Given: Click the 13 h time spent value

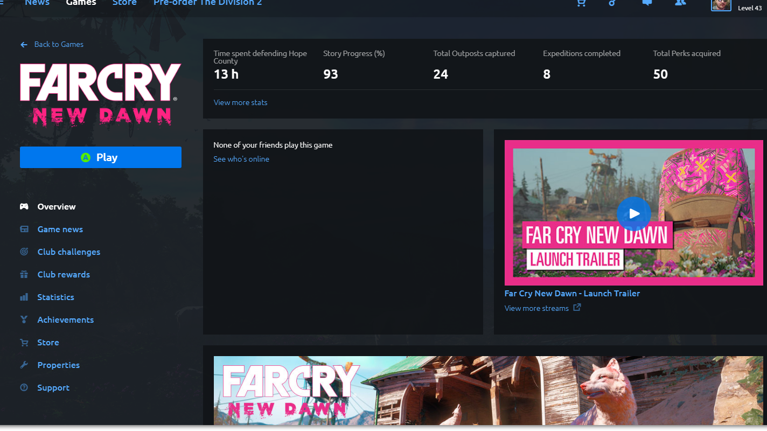Looking at the screenshot, I should pos(226,74).
